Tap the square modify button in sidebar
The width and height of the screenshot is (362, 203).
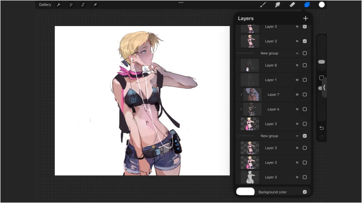coord(321,78)
